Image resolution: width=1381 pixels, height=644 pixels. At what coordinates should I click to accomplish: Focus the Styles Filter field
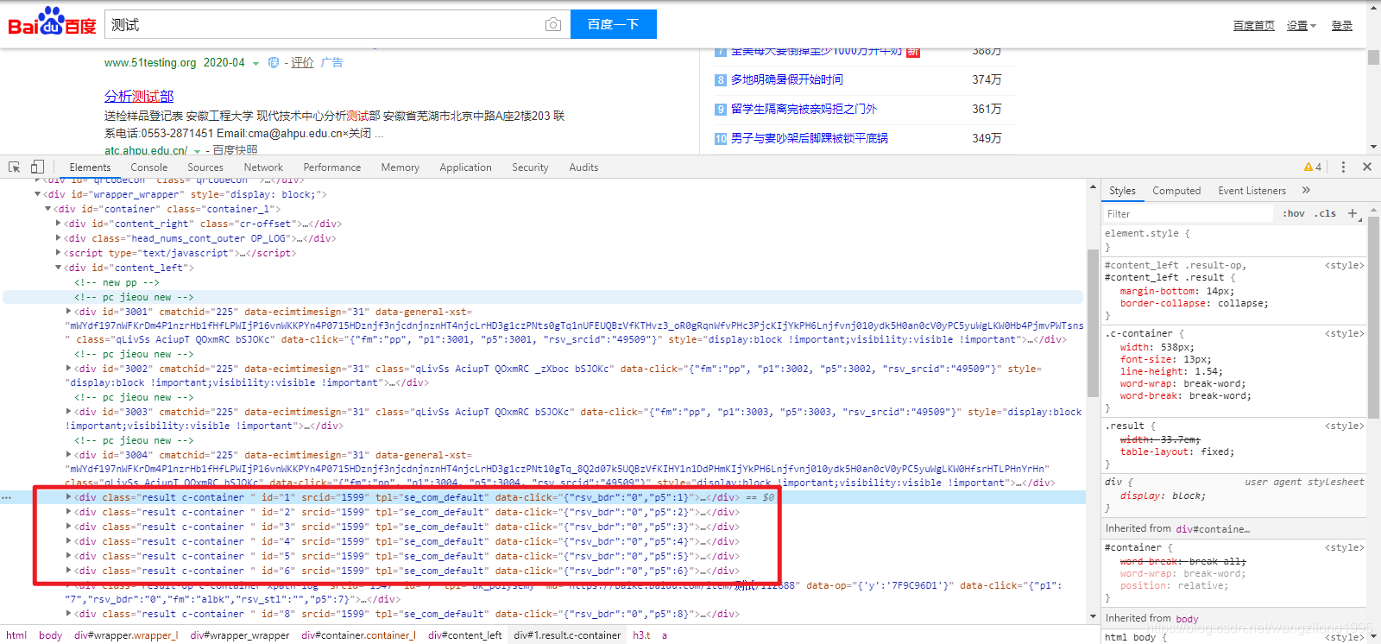[x=1189, y=213]
